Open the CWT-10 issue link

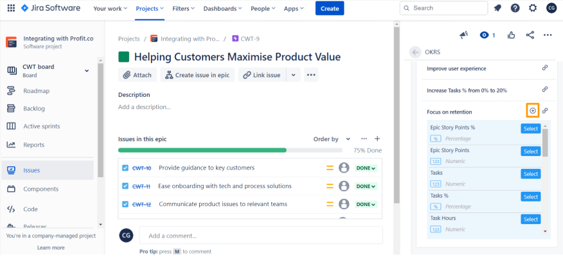142,168
